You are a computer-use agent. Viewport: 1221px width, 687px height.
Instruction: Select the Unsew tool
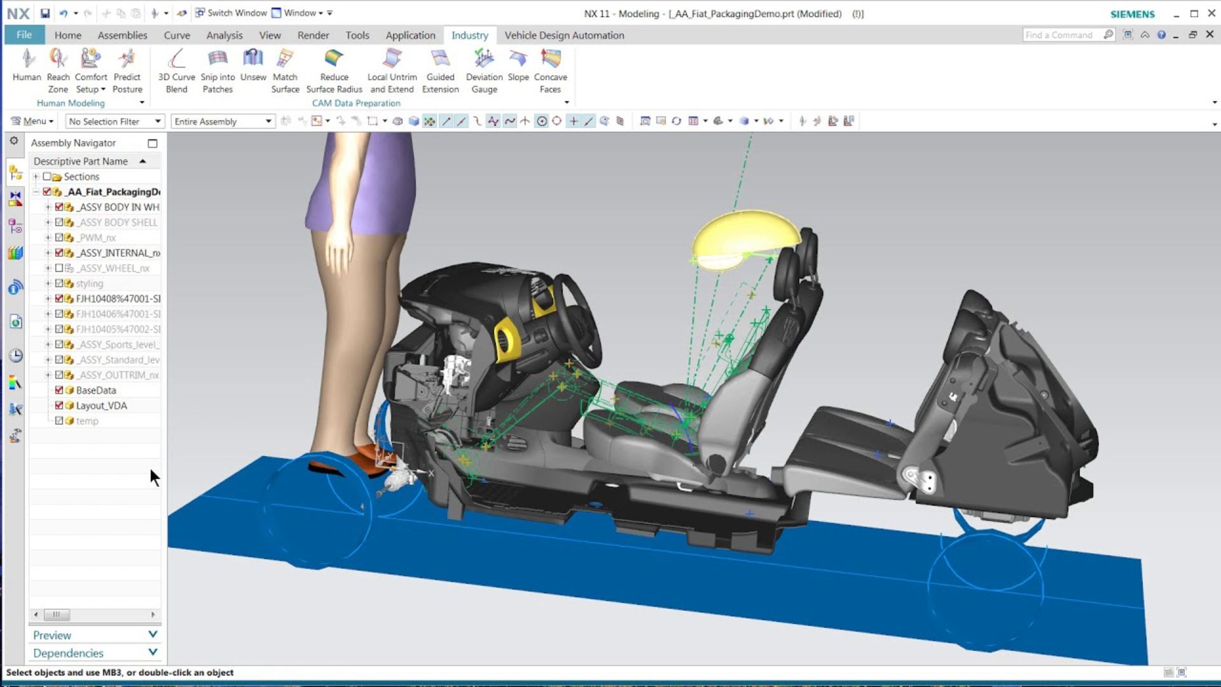pyautogui.click(x=253, y=66)
